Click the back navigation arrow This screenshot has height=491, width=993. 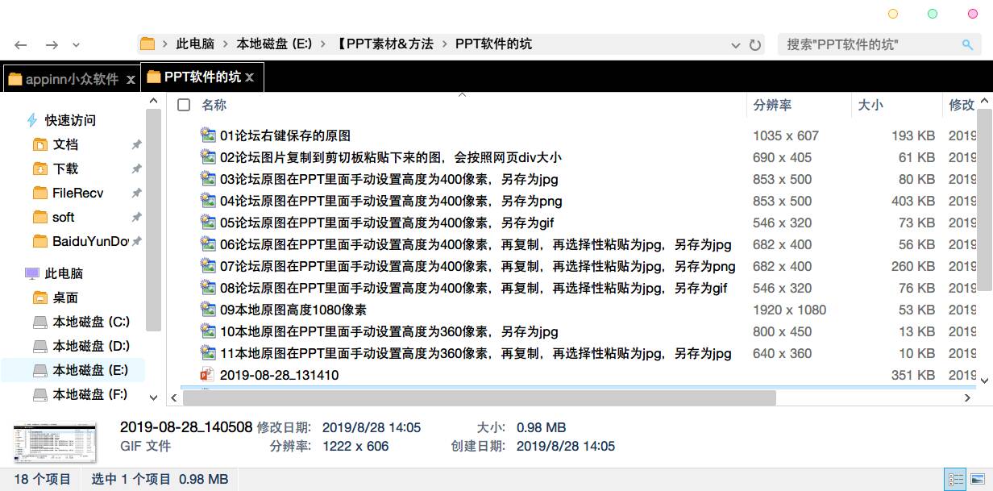(21, 45)
